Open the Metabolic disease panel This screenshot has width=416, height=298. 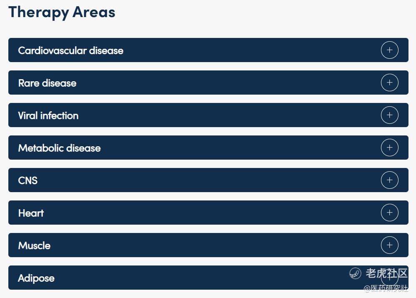pyautogui.click(x=208, y=148)
